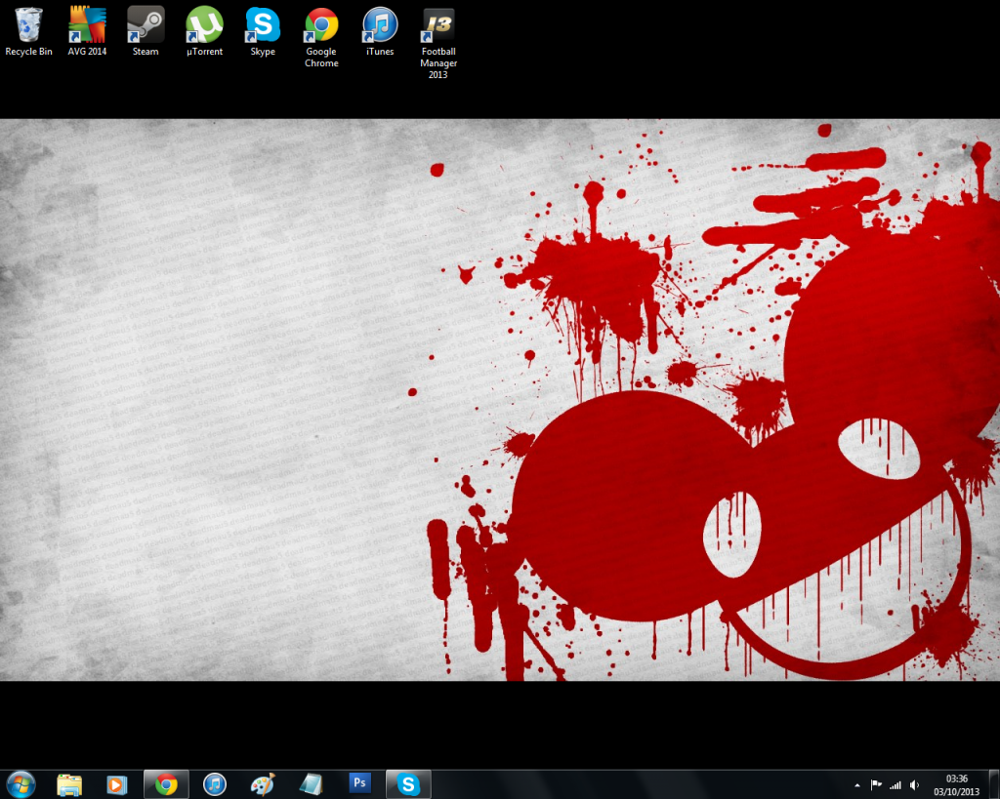
Task: Select the Skype shortcut on the desktop
Action: point(263,32)
